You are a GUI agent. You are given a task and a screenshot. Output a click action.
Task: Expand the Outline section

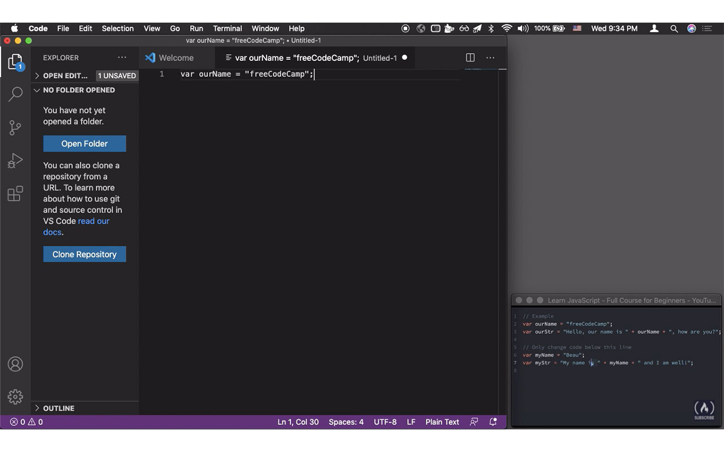pos(58,408)
